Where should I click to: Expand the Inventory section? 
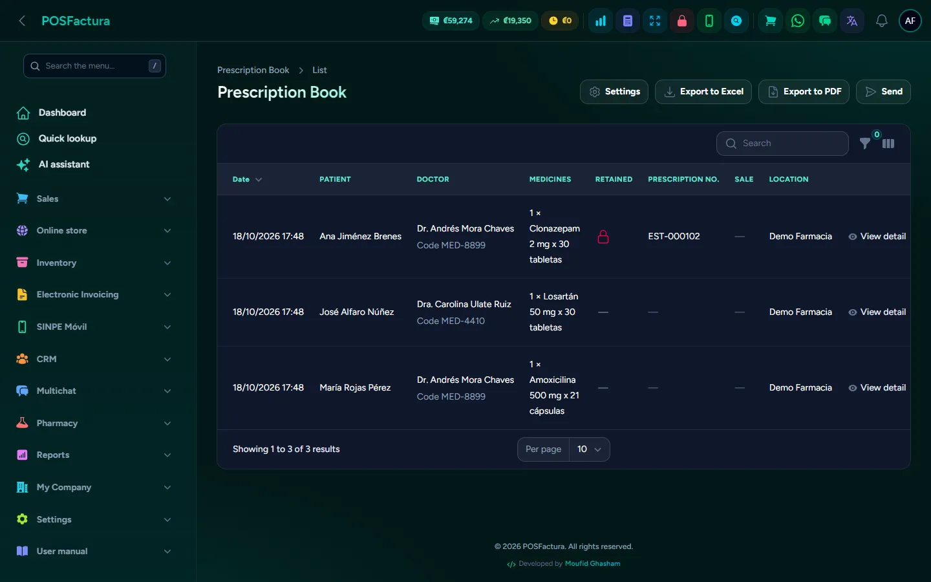click(x=94, y=263)
